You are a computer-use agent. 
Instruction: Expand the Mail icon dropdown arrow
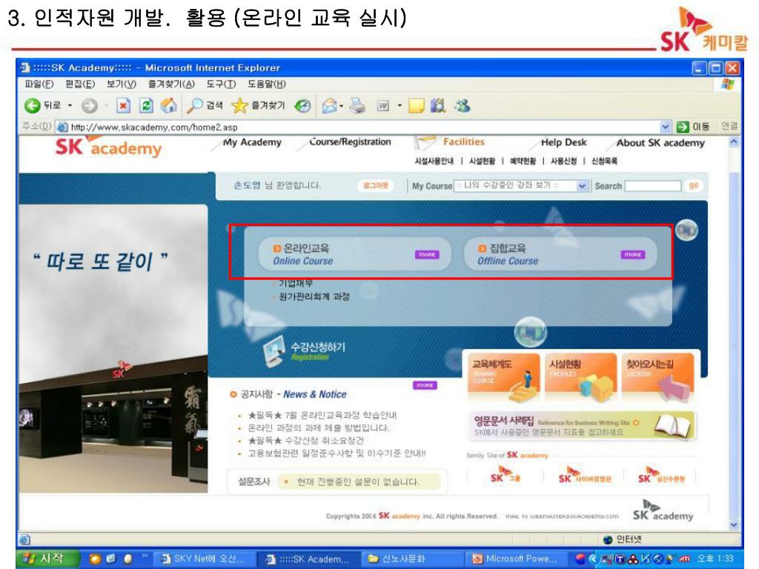click(341, 105)
